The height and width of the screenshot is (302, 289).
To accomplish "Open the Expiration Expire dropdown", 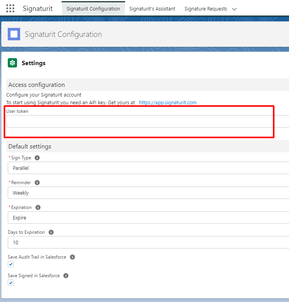I will coord(148,217).
